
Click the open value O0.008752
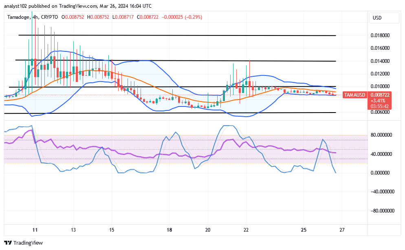73,17
